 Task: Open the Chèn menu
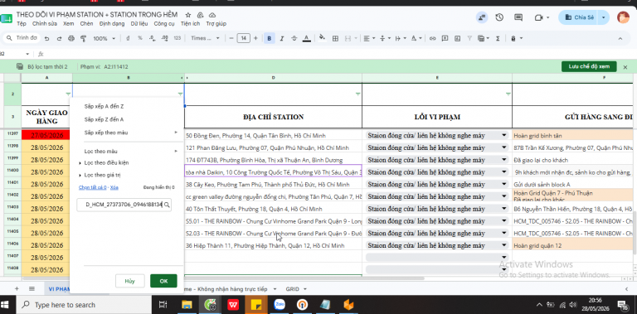click(86, 24)
